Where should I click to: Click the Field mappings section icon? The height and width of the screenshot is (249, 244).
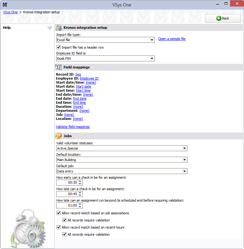pyautogui.click(x=58, y=67)
